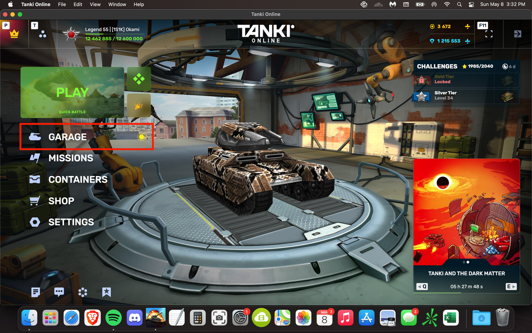Viewport: 532px width, 333px height.
Task: Open the File menu
Action: pos(62,4)
